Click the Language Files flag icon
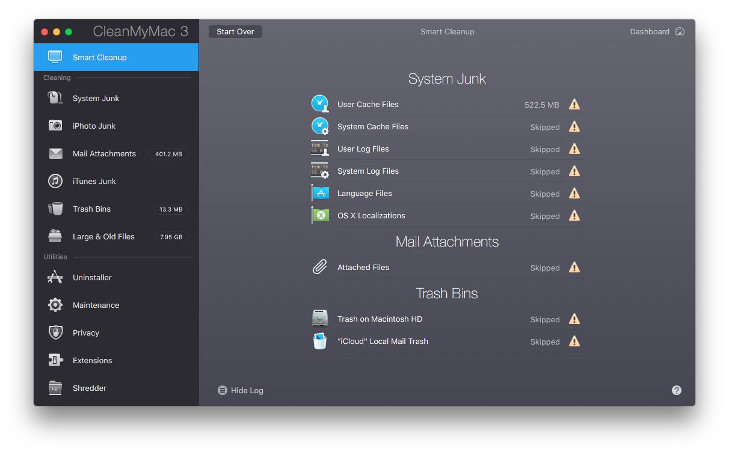 (x=320, y=193)
